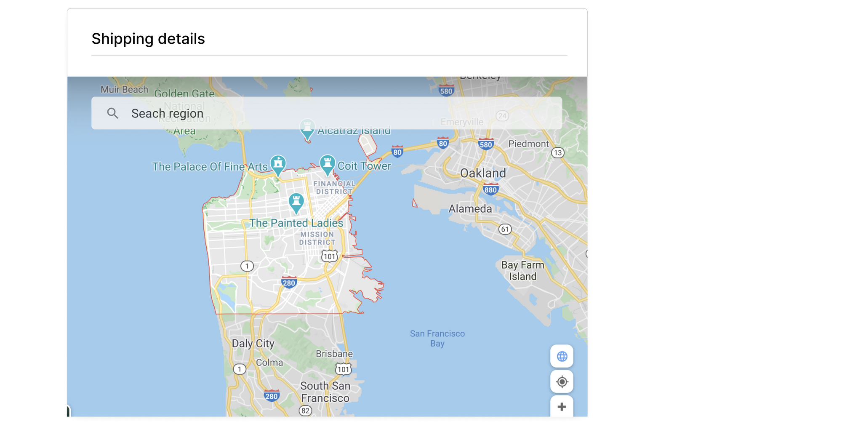Select the Coit Tower landmark pin
Image resolution: width=842 pixels, height=424 pixels.
pos(328,165)
